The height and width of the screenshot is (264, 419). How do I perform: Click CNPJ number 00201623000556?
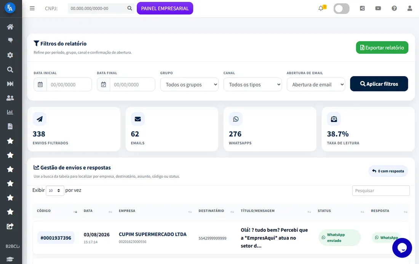[133, 242]
